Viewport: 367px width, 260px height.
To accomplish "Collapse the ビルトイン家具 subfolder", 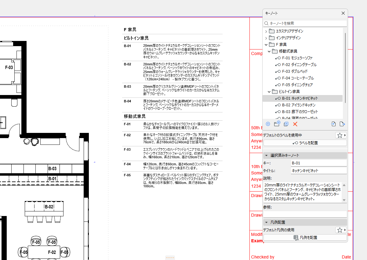I will click(269, 92).
